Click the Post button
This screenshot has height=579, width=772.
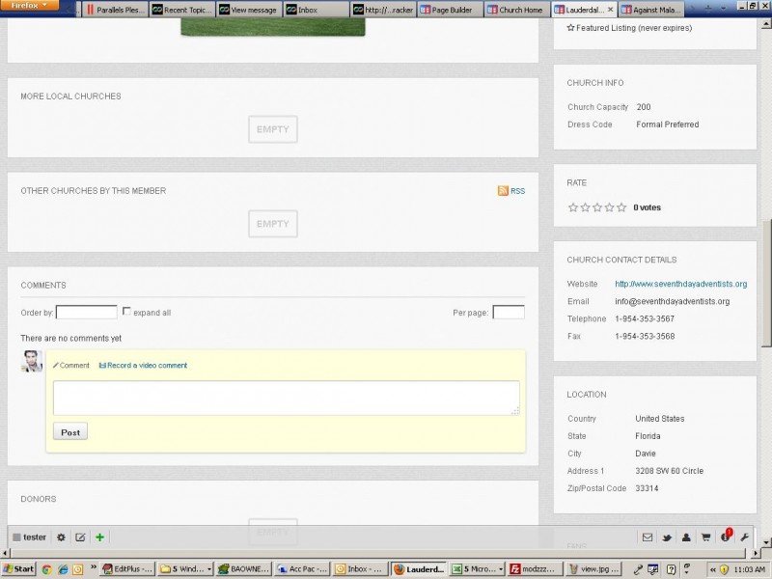(69, 431)
